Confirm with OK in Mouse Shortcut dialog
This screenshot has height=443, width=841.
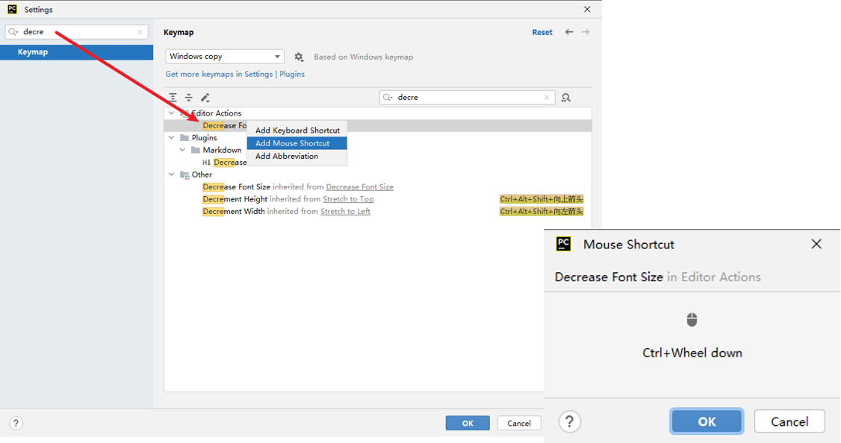pos(707,421)
